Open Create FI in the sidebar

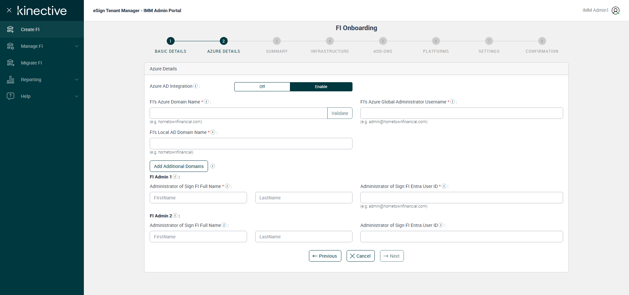pyautogui.click(x=30, y=29)
